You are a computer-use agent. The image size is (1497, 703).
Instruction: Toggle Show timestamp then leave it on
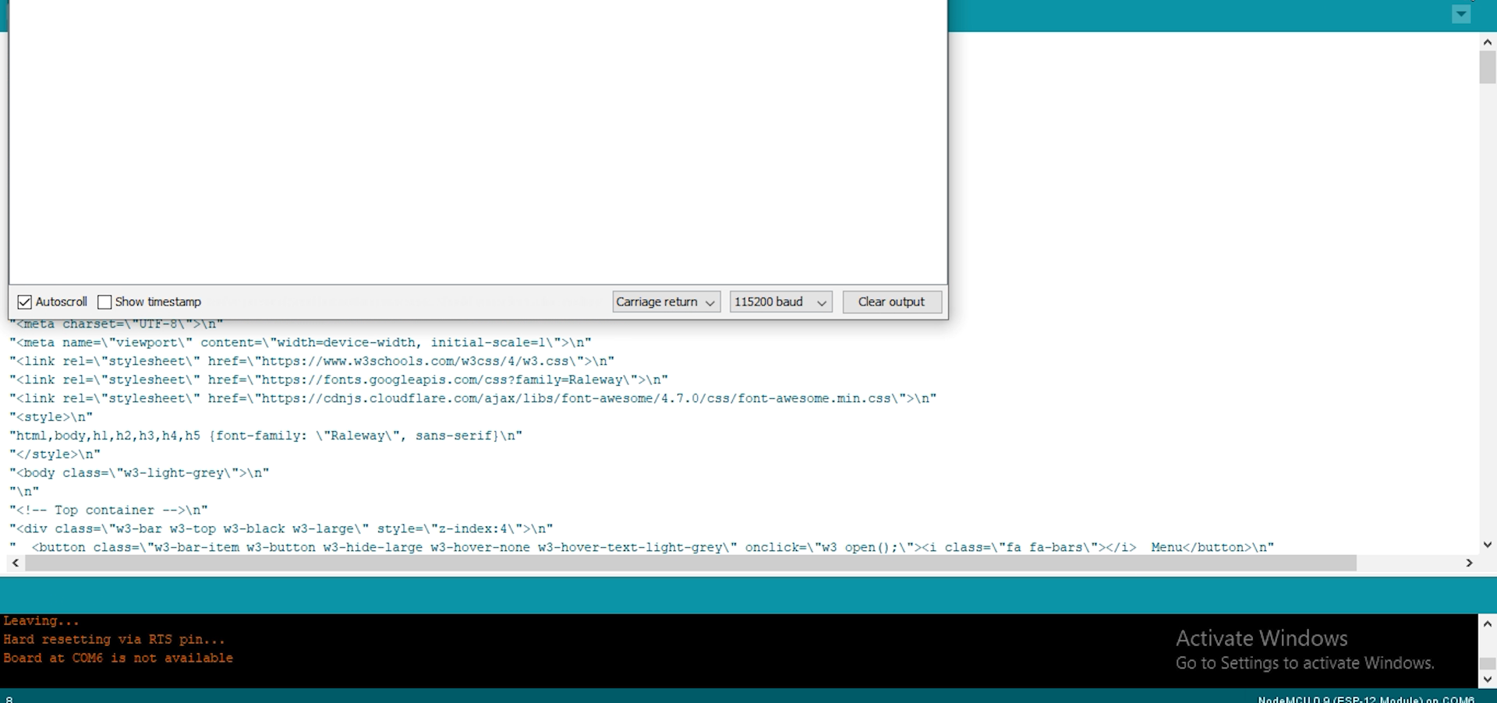[104, 302]
